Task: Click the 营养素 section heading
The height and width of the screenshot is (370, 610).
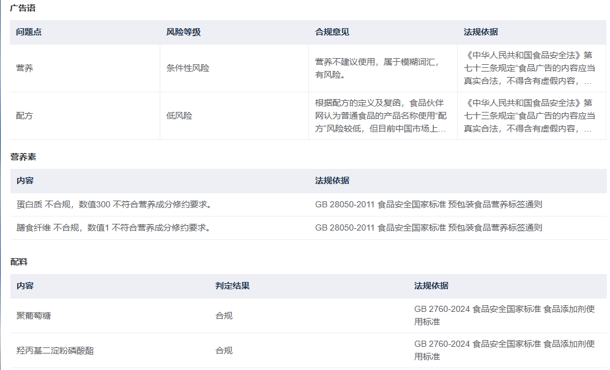Action: (23, 157)
